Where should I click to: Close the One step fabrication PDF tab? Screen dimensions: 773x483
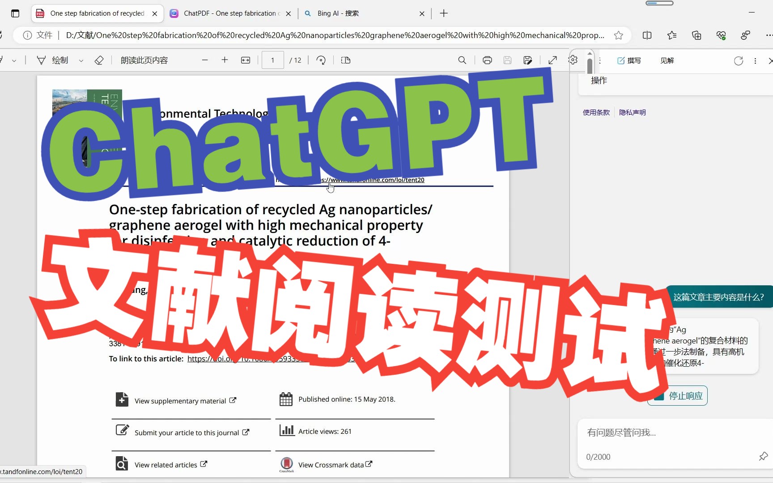[155, 13]
